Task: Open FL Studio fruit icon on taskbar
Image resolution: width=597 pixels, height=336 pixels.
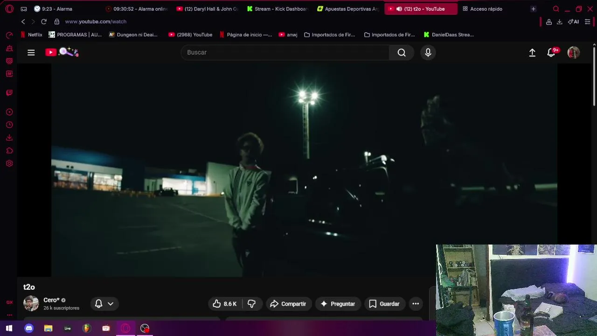Action: (x=87, y=329)
